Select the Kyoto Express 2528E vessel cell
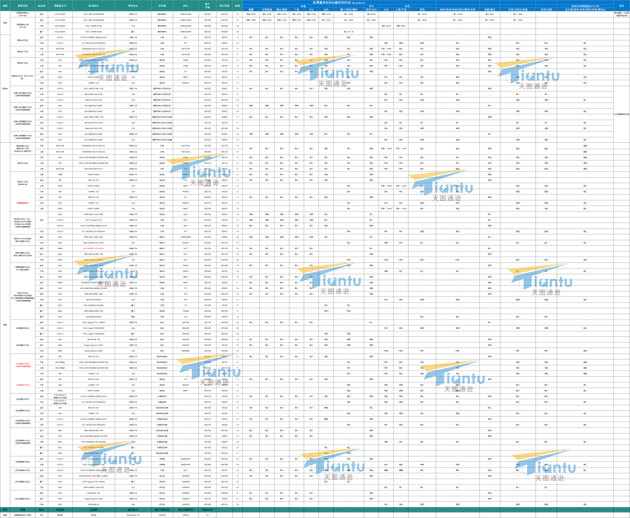The width and height of the screenshot is (630, 518). tap(94, 351)
